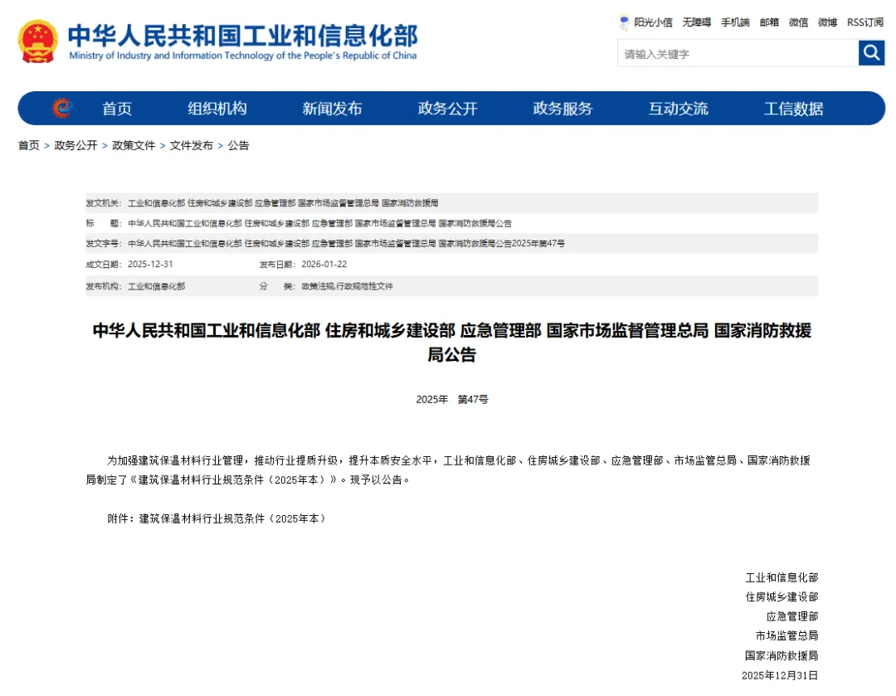Screen dimensions: 896x696
Task: Click the body paragraph starting 为加强建筑保温材料
Action: click(449, 470)
